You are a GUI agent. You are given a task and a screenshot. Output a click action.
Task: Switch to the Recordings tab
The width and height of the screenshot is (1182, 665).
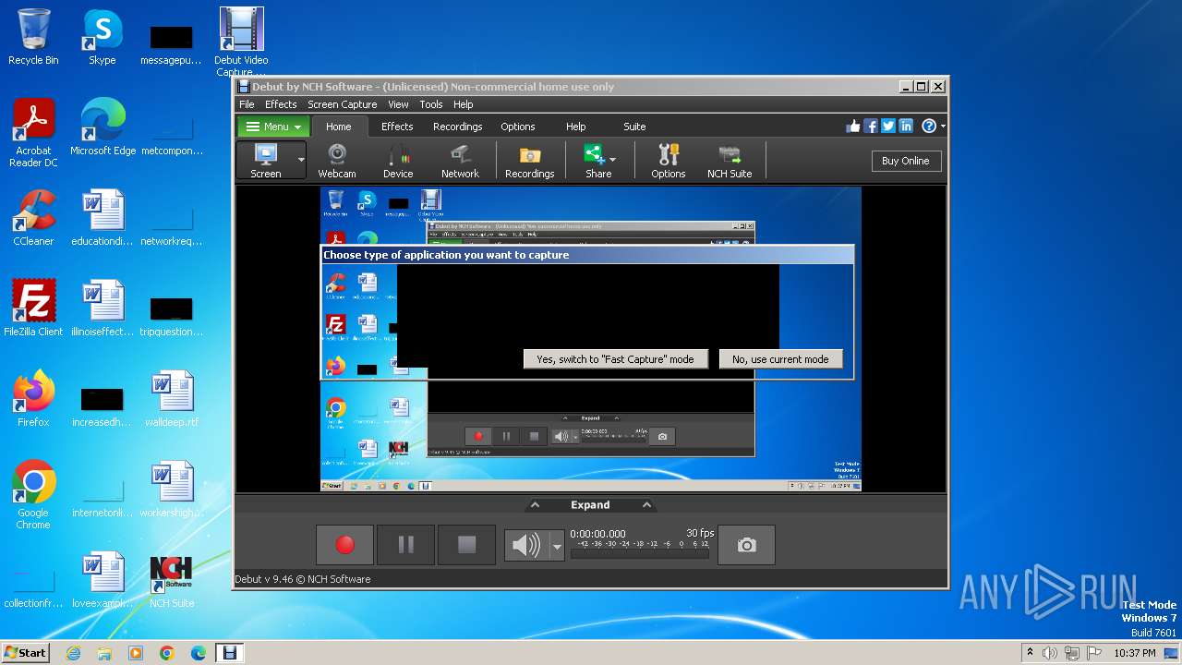tap(458, 127)
